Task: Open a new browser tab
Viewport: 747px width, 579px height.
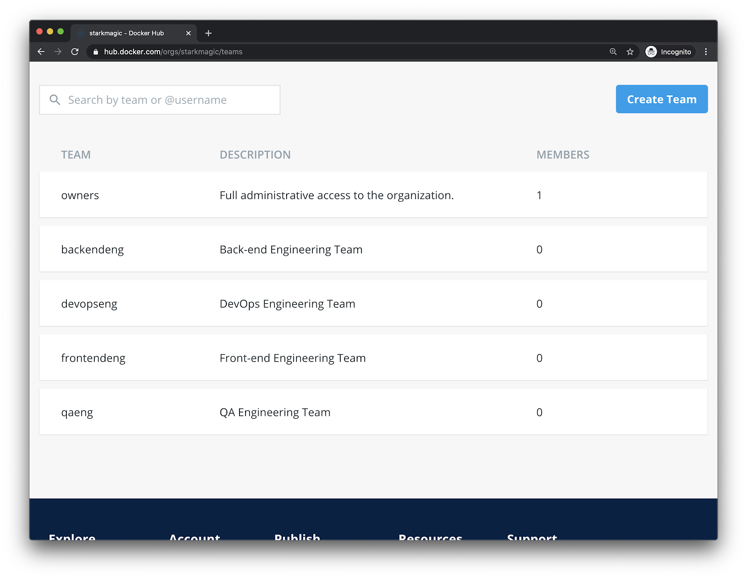Action: [208, 33]
